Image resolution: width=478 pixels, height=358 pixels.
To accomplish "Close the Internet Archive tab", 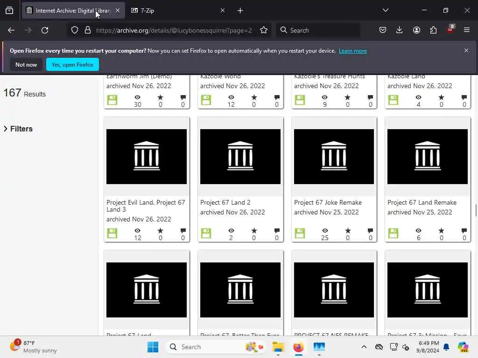I will (118, 10).
